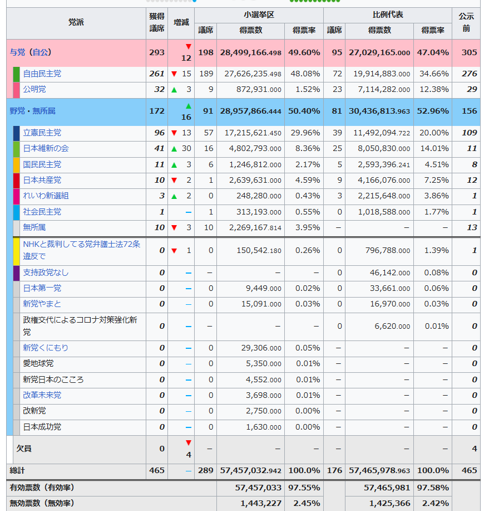494x511 pixels.
Task: Click the green swatch beside 自由民主党
Action: [x=16, y=74]
